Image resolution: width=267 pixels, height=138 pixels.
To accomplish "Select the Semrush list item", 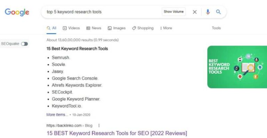I will [60, 57].
